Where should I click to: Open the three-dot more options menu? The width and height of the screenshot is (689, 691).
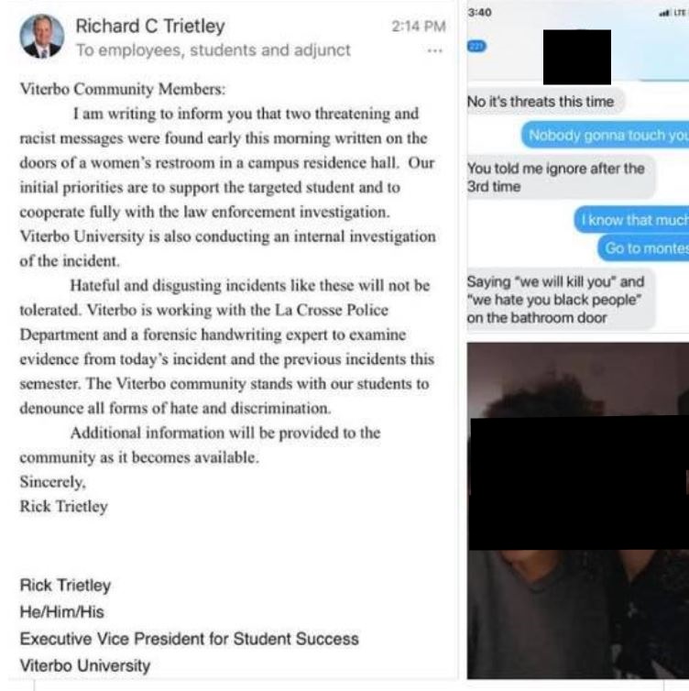pyautogui.click(x=435, y=50)
